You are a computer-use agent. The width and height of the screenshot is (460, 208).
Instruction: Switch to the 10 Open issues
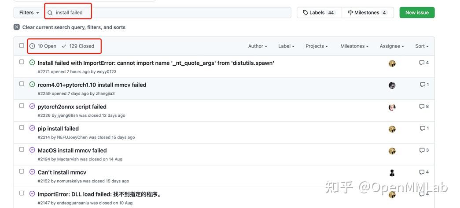[x=43, y=46]
